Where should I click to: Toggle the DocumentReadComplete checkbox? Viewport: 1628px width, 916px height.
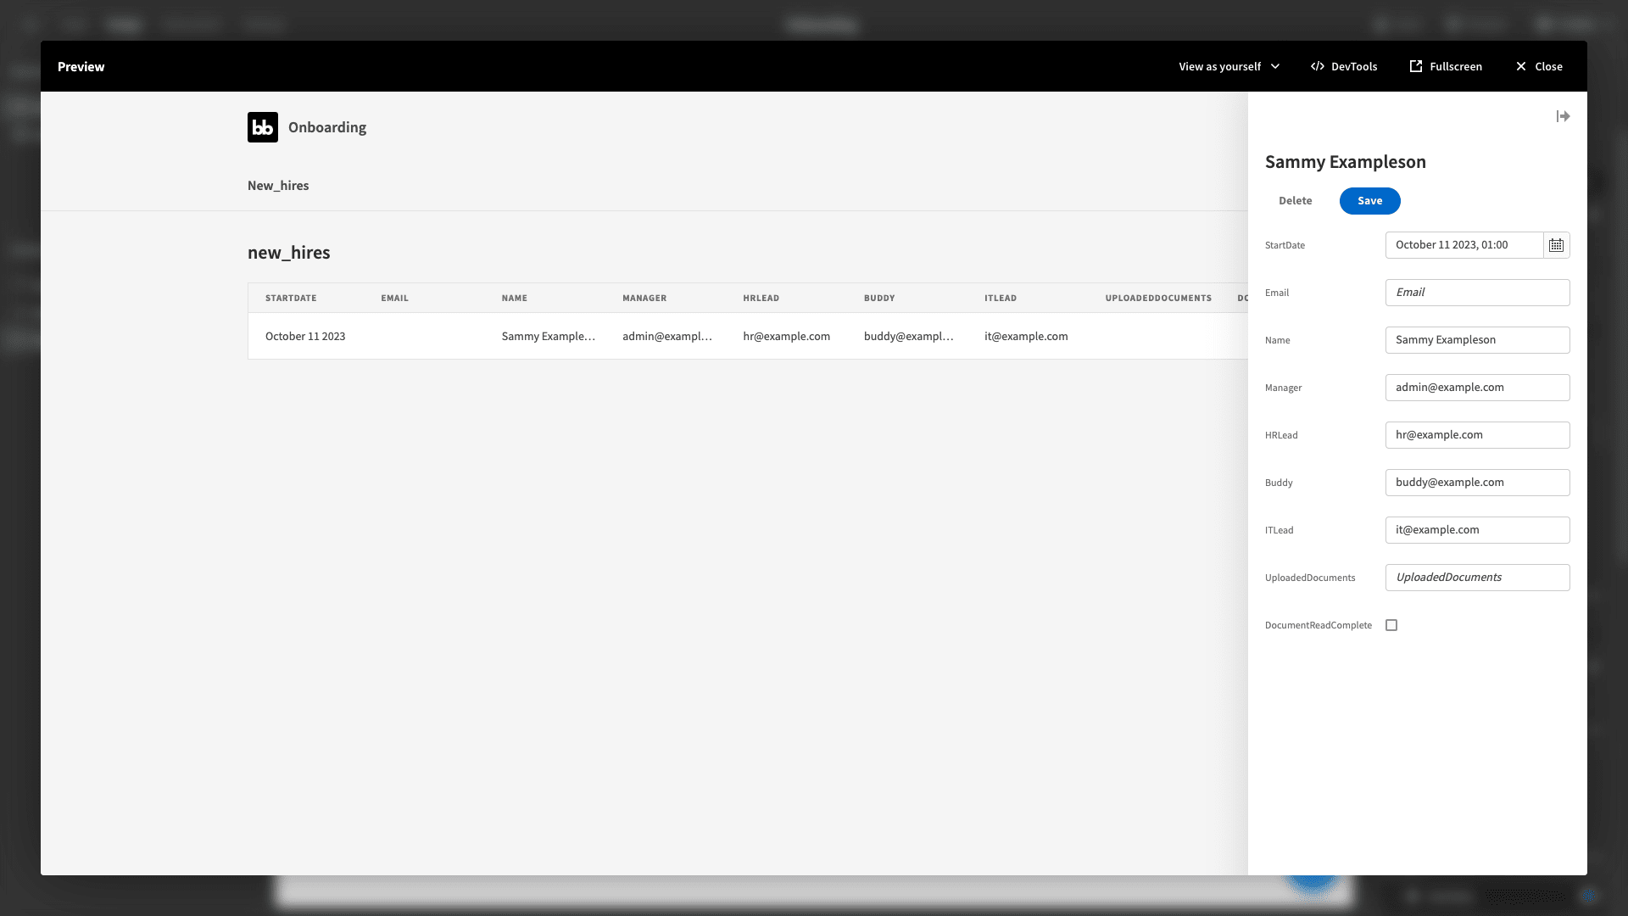1391,625
